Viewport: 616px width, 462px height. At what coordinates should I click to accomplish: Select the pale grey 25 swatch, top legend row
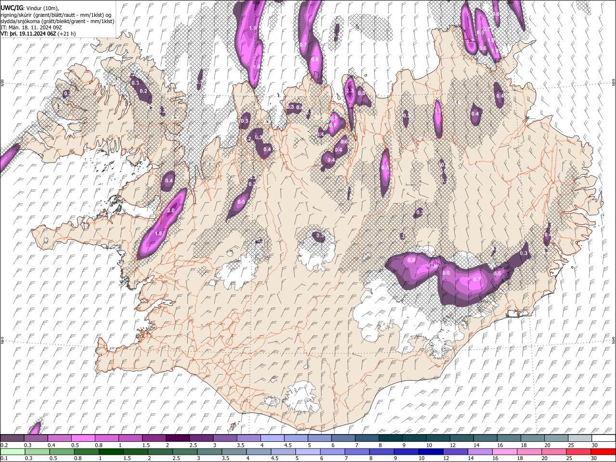[x=580, y=438]
